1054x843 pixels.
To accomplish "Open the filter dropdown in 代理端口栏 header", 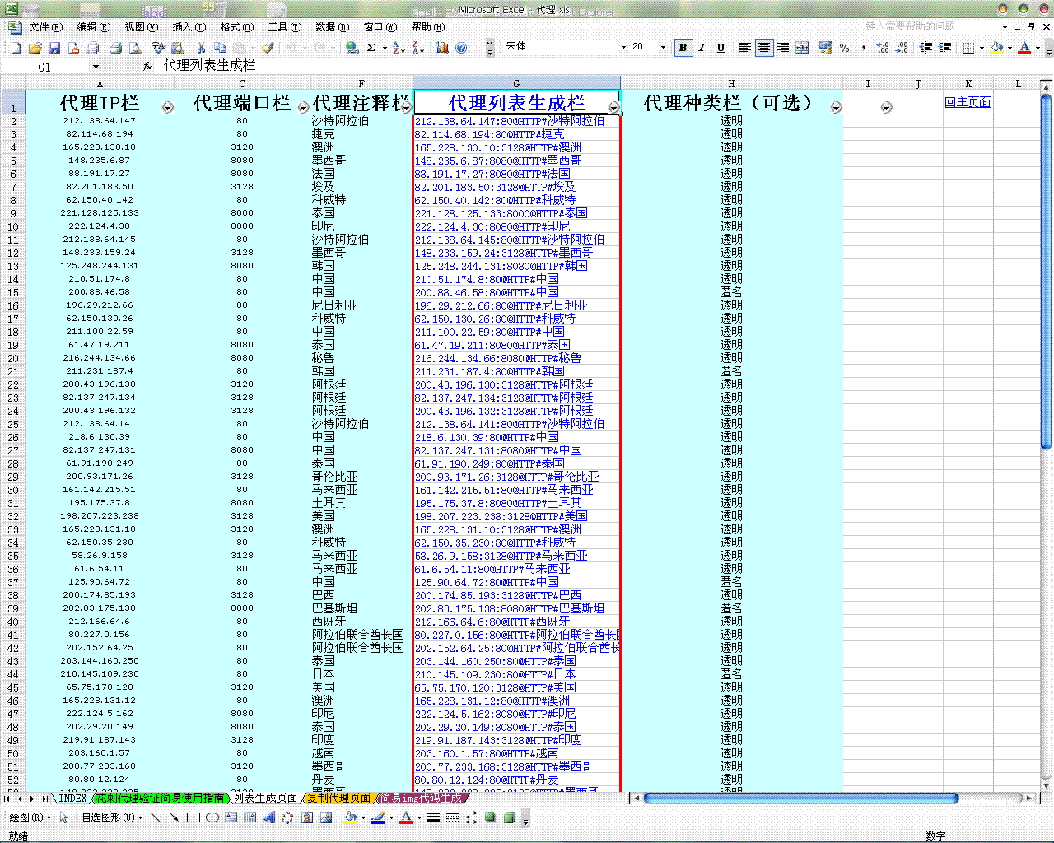I will coord(303,108).
